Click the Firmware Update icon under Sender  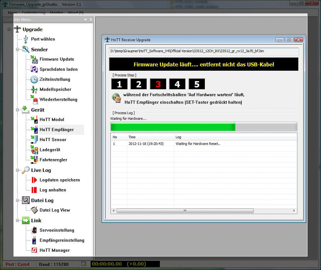(34, 59)
